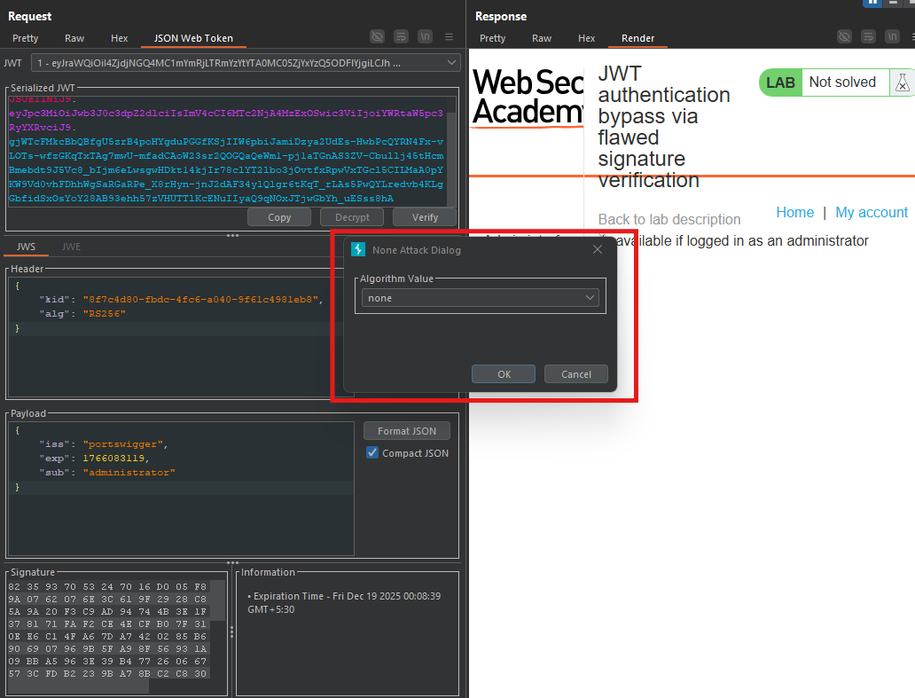This screenshot has width=915, height=698.
Task: Switch Request view to Hex tab
Action: pyautogui.click(x=119, y=38)
